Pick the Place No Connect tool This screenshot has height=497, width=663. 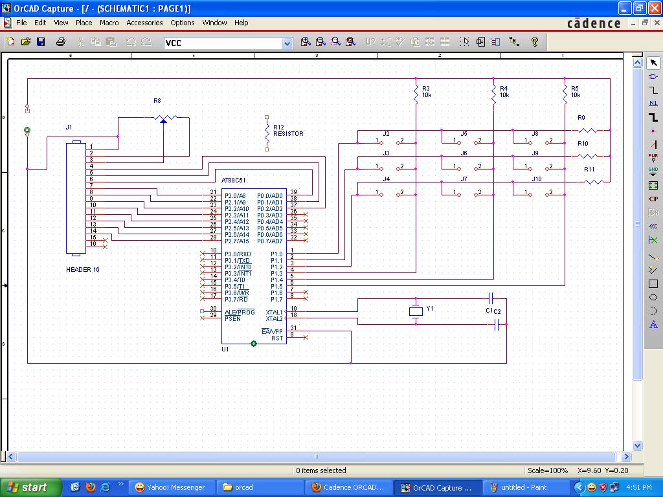[653, 240]
